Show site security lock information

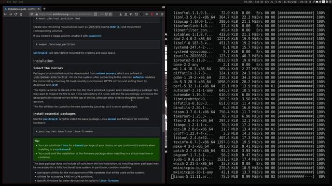36,14
